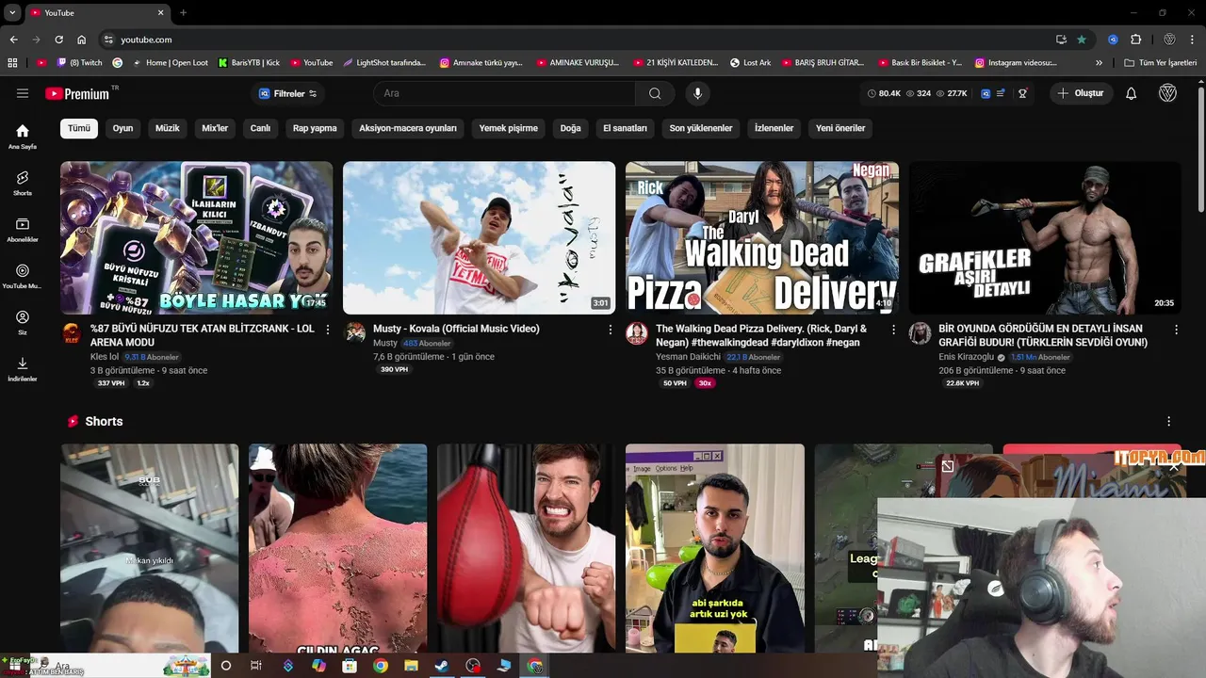The width and height of the screenshot is (1206, 678).
Task: Reload the page in Chrome
Action: 58,40
